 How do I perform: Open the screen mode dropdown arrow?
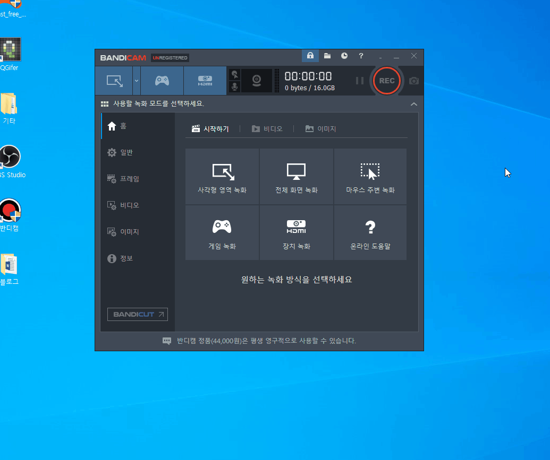click(137, 81)
